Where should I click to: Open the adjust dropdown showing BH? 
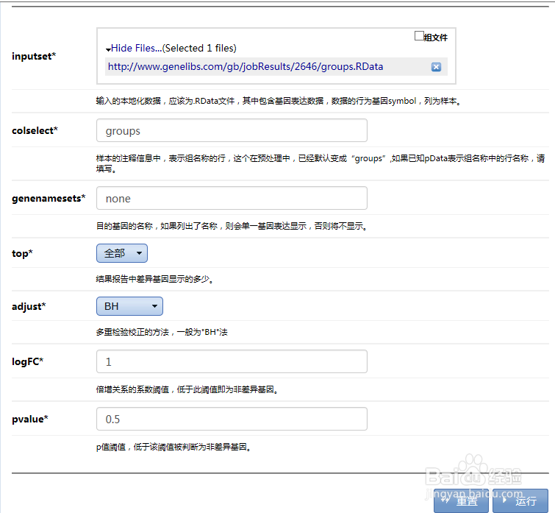click(x=129, y=306)
